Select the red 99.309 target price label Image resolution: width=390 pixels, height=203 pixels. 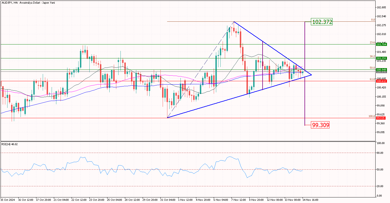(x=321, y=125)
